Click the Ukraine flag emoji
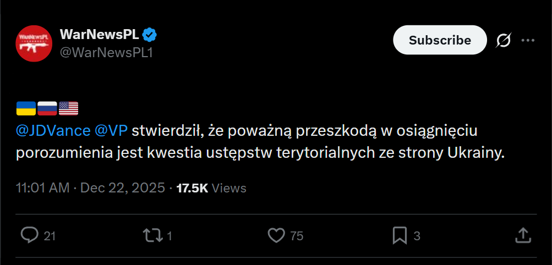The height and width of the screenshot is (265, 552). click(x=26, y=108)
